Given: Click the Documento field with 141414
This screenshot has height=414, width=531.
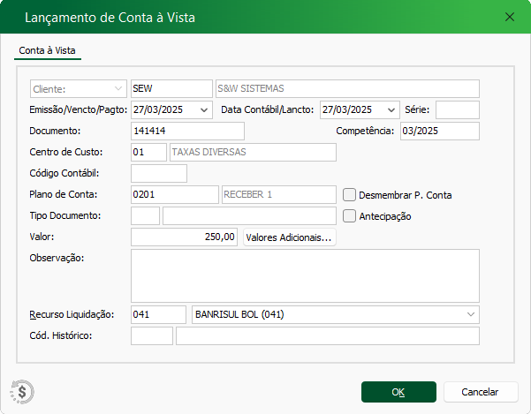Looking at the screenshot, I should point(187,131).
